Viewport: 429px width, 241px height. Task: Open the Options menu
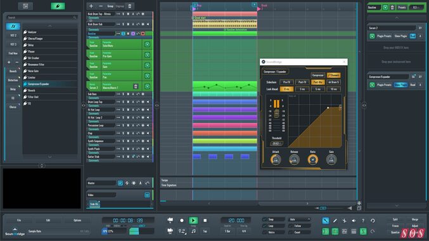(x=77, y=220)
